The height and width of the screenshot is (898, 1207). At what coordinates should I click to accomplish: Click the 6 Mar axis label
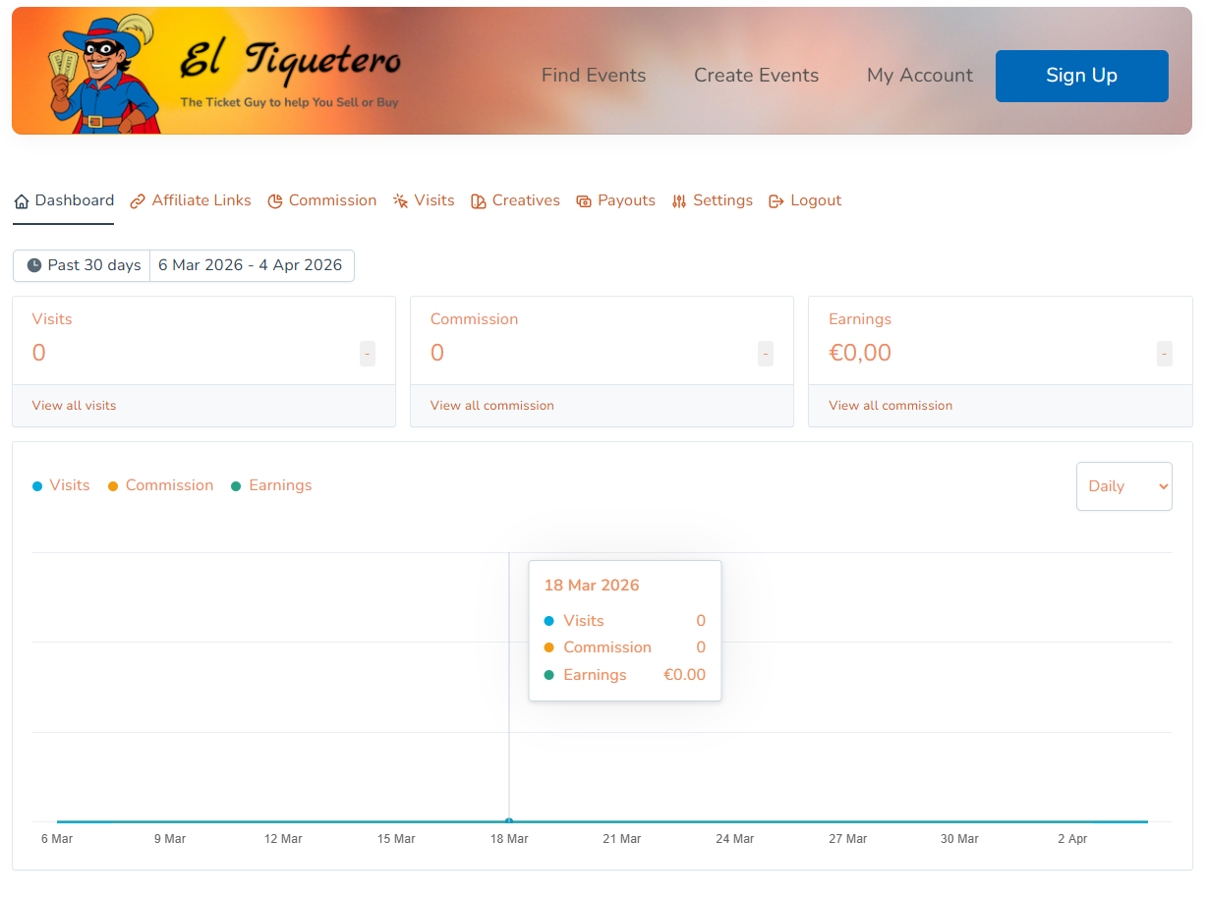tap(57, 839)
